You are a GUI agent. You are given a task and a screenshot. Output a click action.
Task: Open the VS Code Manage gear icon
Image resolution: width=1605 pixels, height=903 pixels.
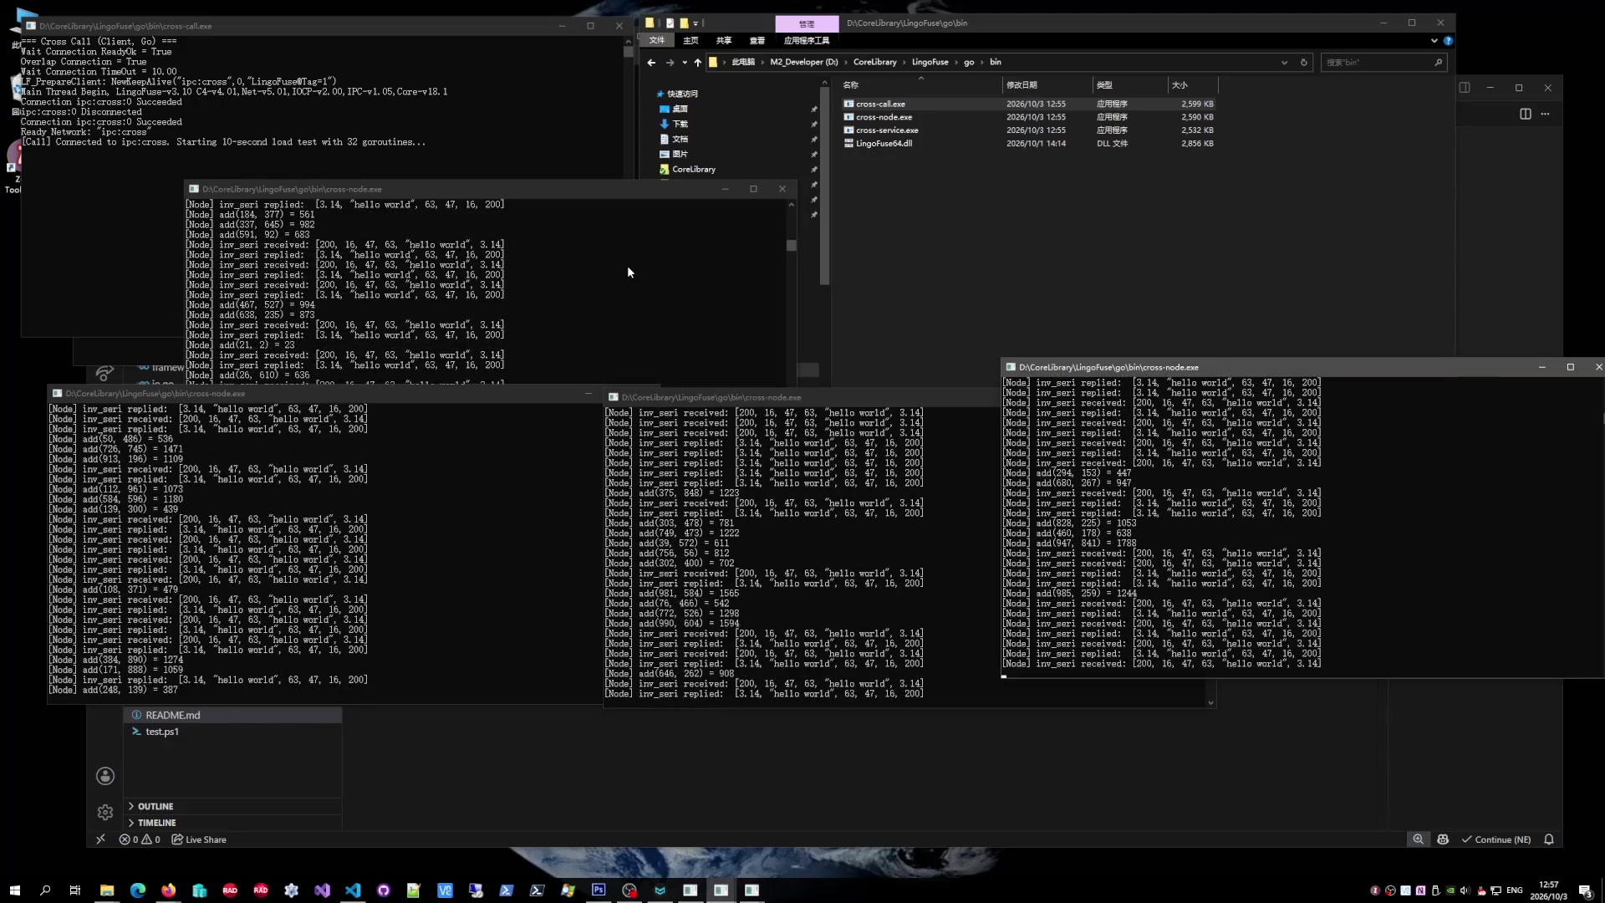(105, 812)
